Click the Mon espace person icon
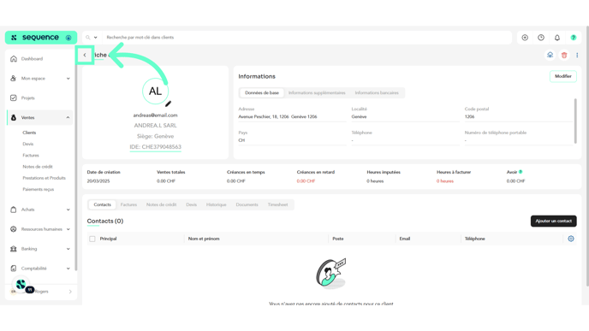Image resolution: width=589 pixels, height=331 pixels. 14,79
